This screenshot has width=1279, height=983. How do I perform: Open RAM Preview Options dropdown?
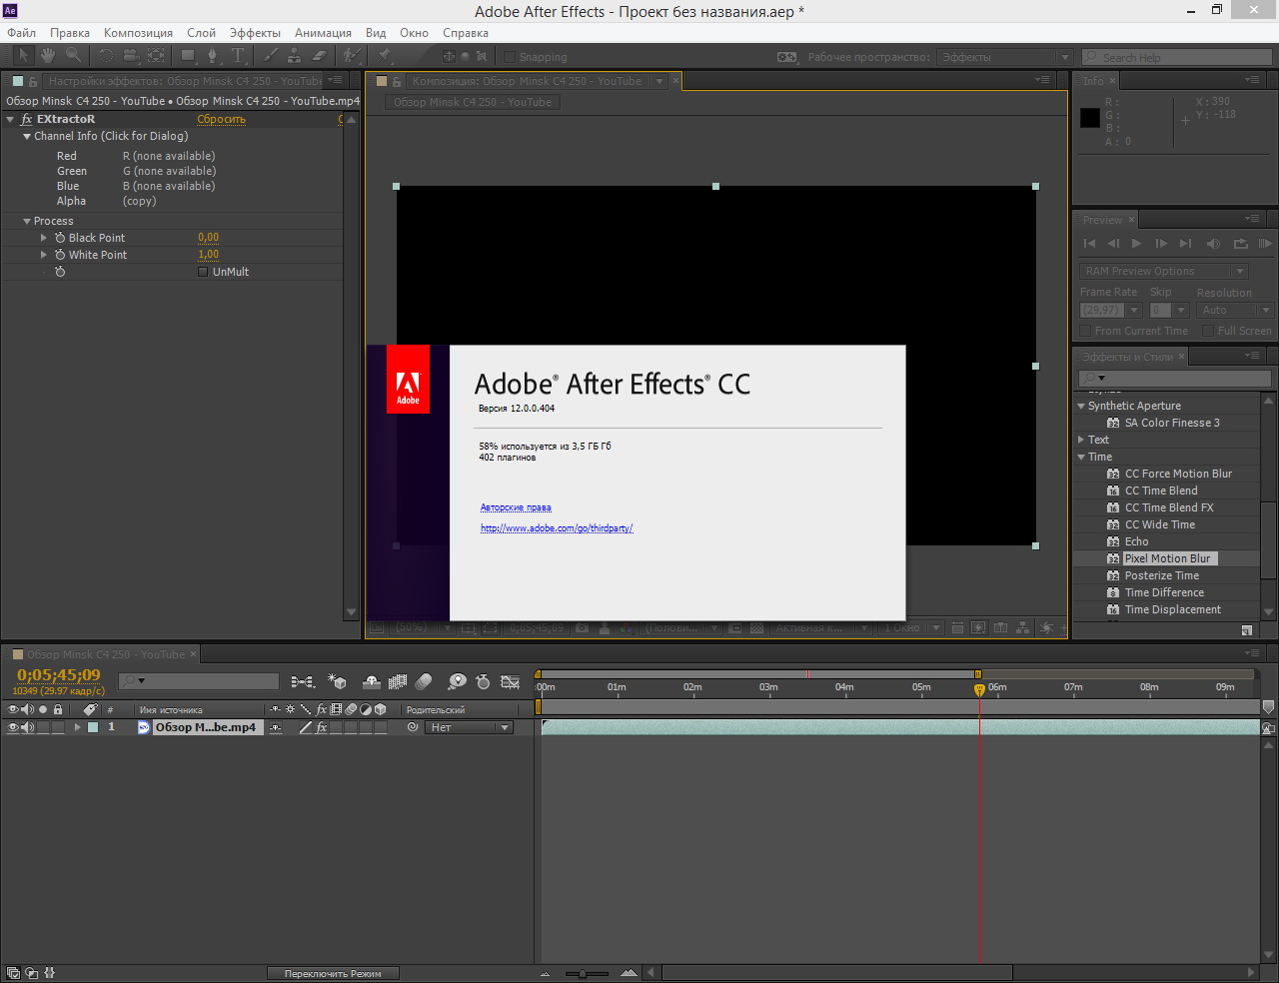(x=1164, y=271)
